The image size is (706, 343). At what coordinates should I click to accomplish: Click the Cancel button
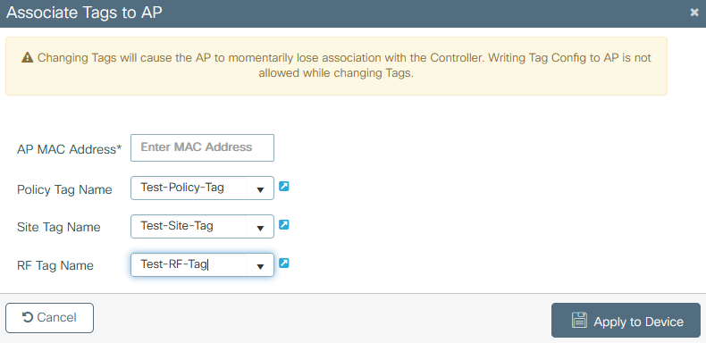coord(49,318)
